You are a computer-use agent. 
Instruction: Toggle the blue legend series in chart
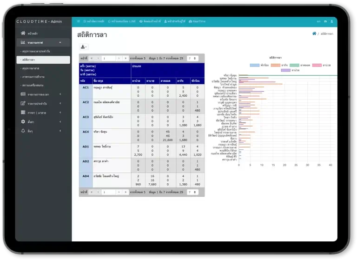point(255,65)
